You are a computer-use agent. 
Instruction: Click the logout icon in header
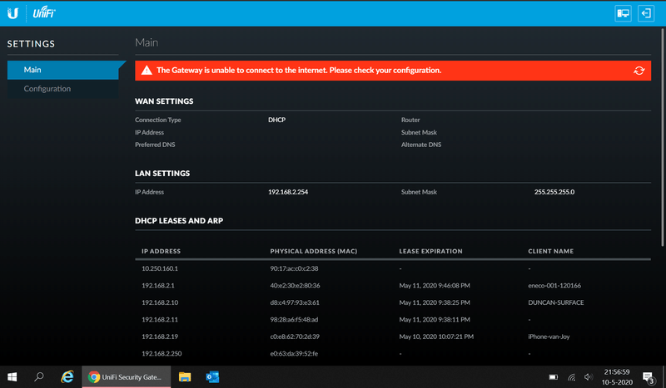tap(646, 13)
